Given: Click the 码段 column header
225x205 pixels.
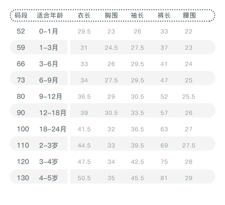Looking at the screenshot, I should pos(21,15).
